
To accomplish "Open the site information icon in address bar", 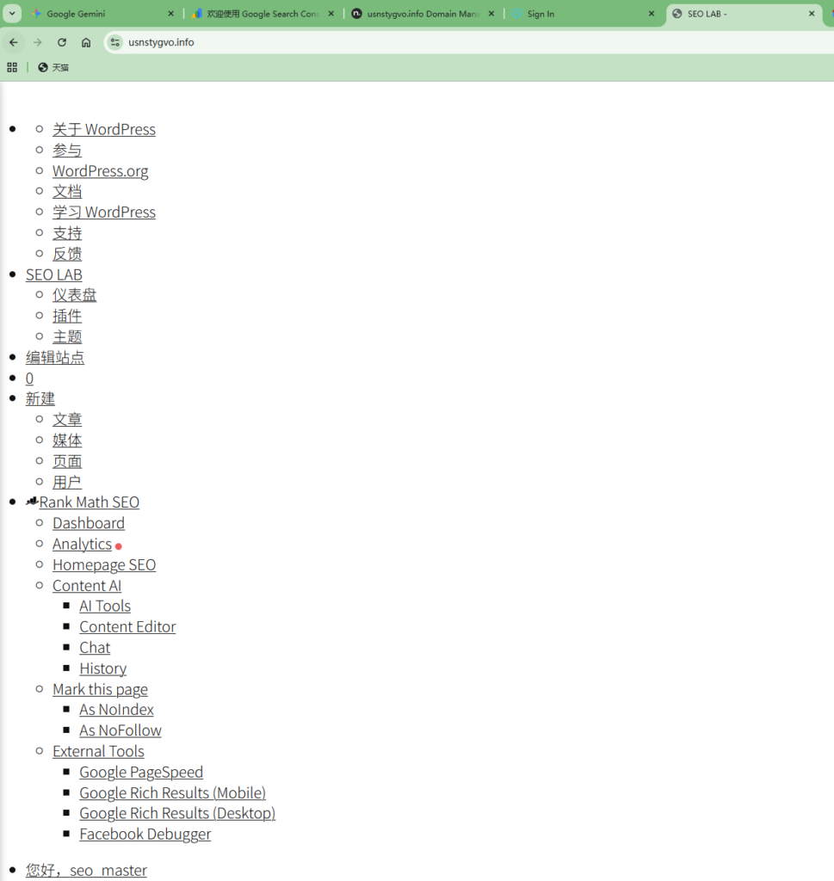I will (x=115, y=42).
